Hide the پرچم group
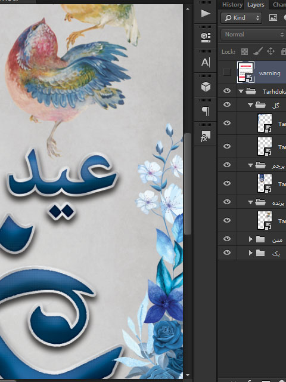This screenshot has width=286, height=382. [227, 165]
